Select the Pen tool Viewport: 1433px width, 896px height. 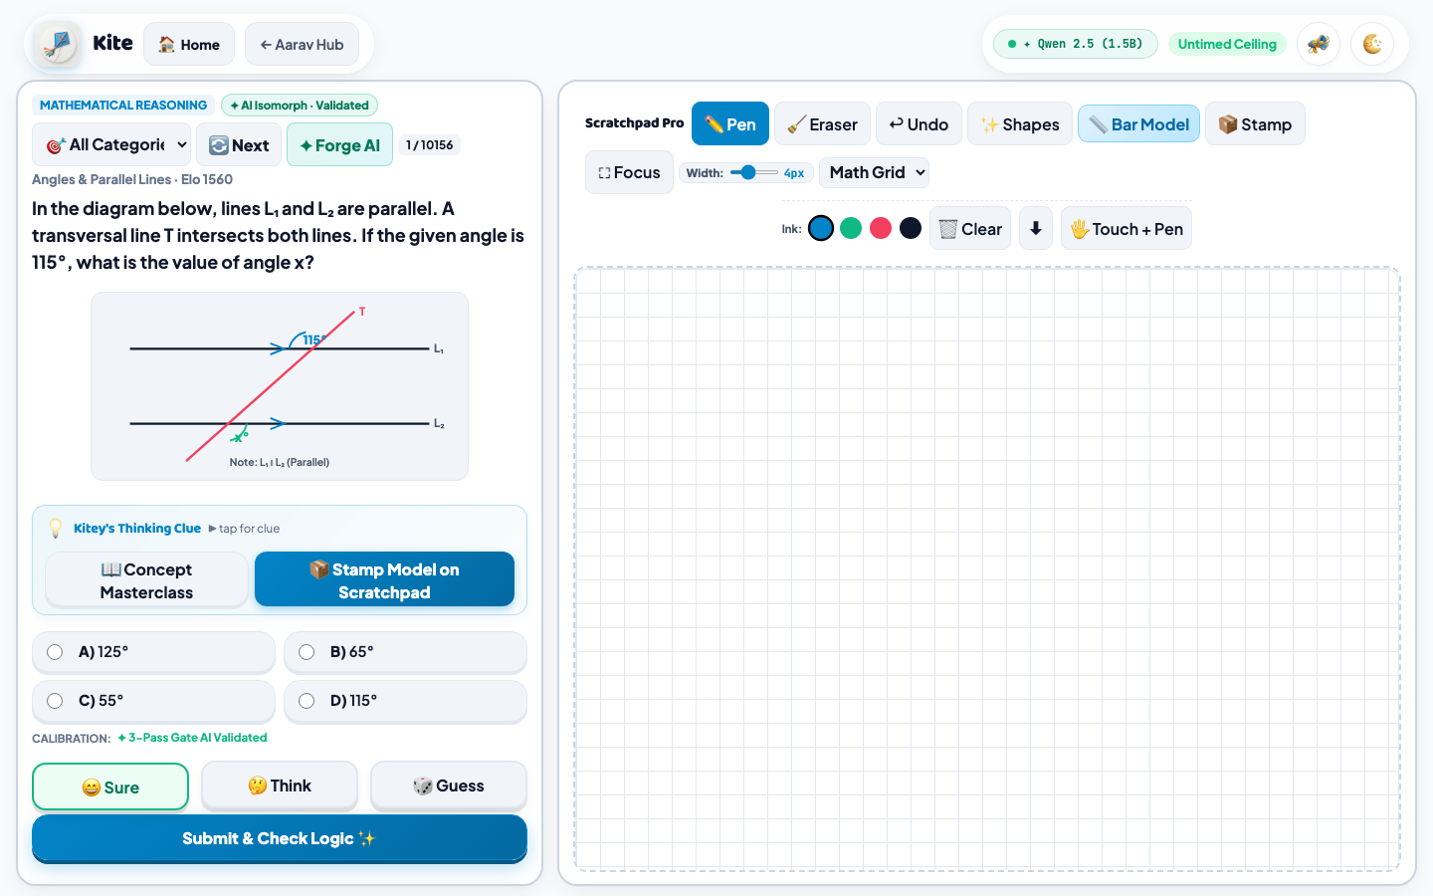tap(730, 124)
